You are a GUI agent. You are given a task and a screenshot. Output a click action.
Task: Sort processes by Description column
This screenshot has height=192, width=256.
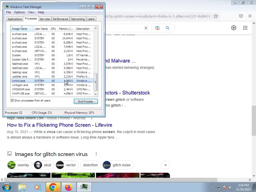pos(84,28)
